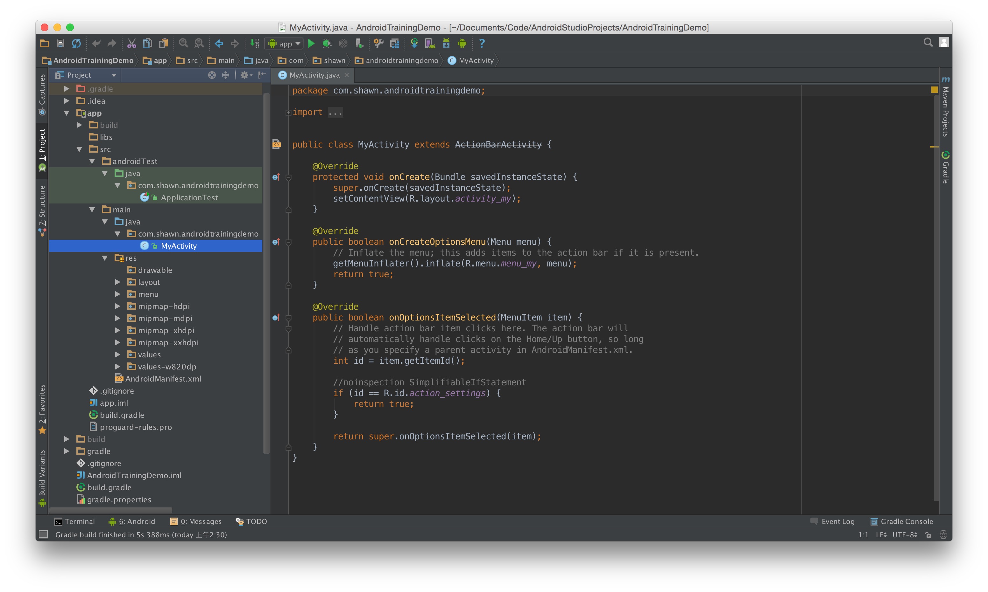Toggle the Favorites tool window
The width and height of the screenshot is (988, 592).
coord(42,409)
